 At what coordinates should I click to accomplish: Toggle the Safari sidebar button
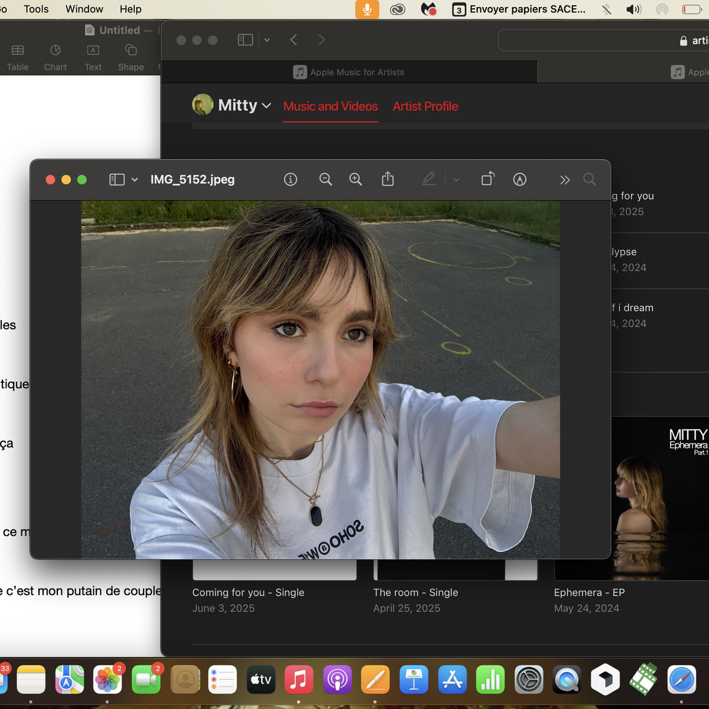click(245, 40)
